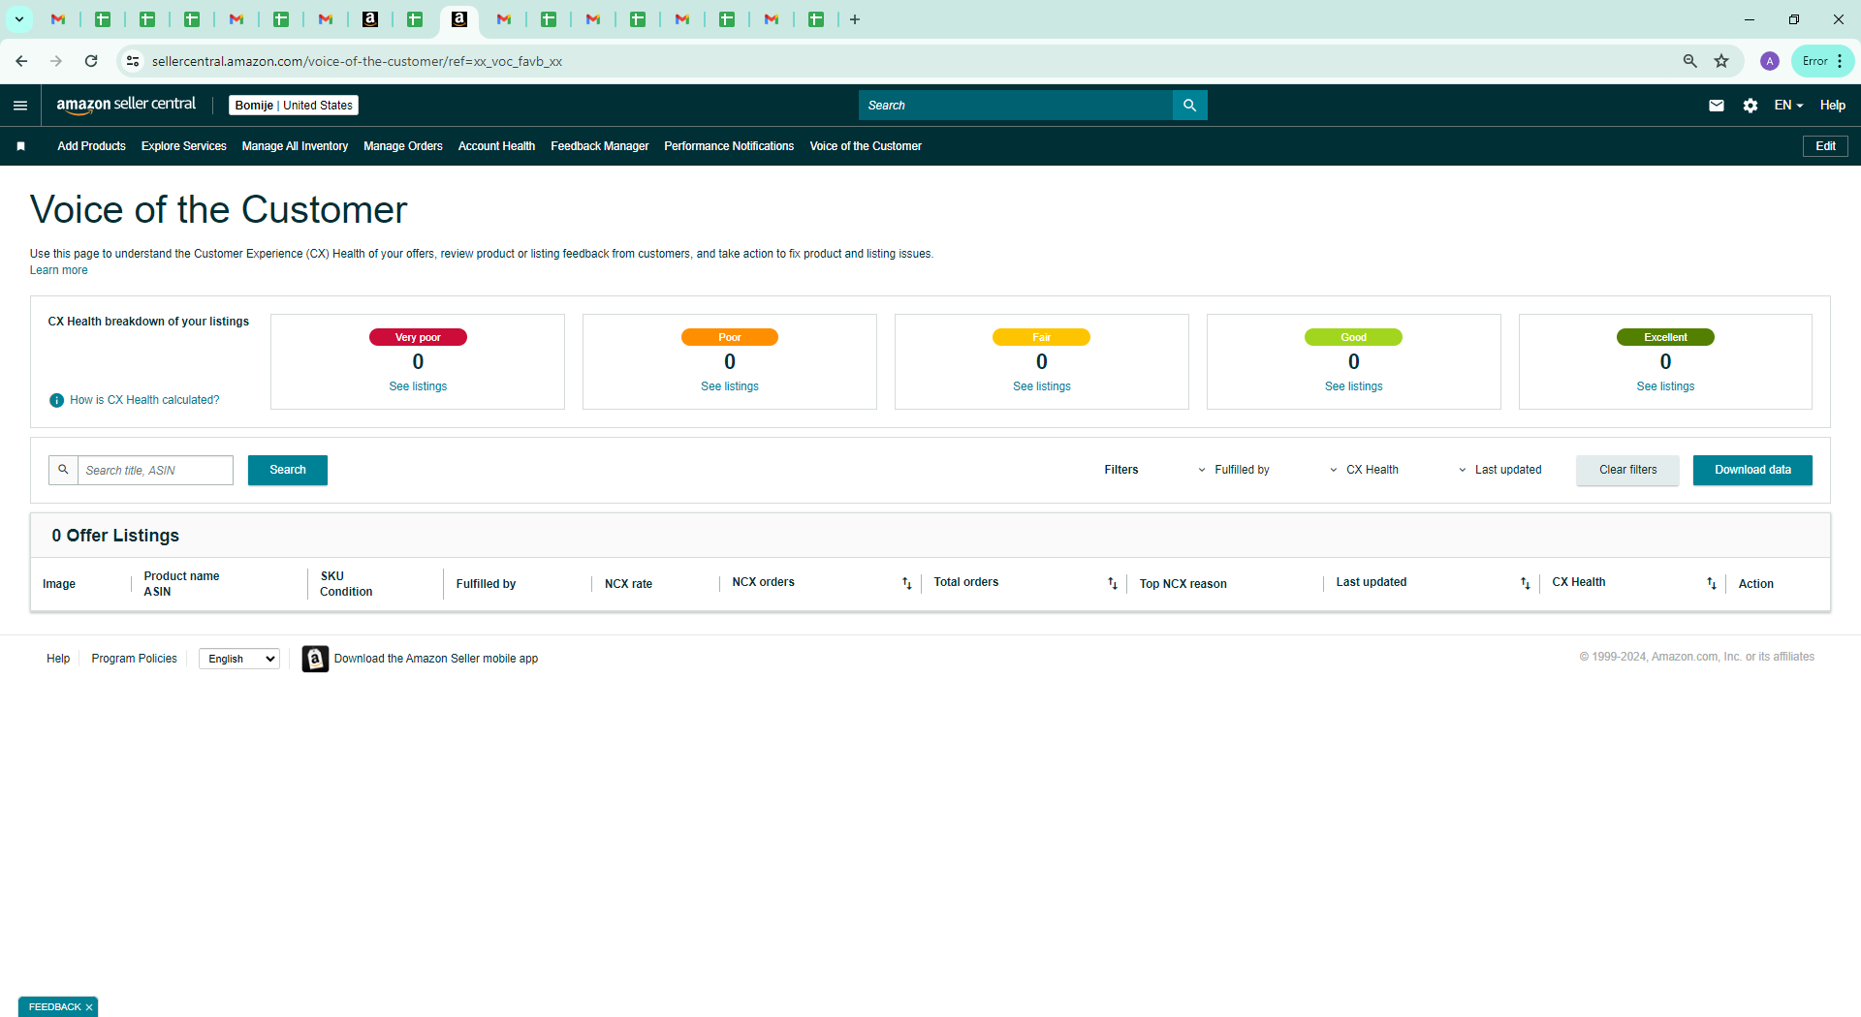Click Download data button
Screen dimensions: 1861x1017
pos(1752,470)
